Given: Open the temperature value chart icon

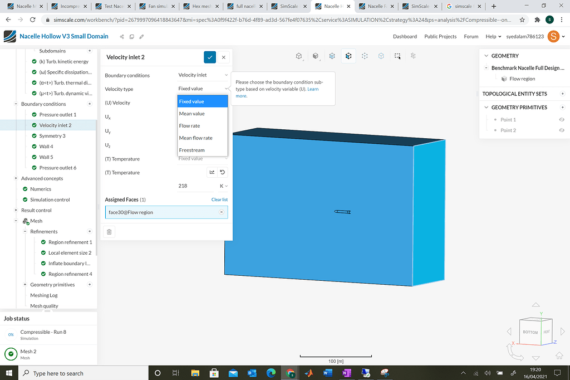Looking at the screenshot, I should pos(212,172).
